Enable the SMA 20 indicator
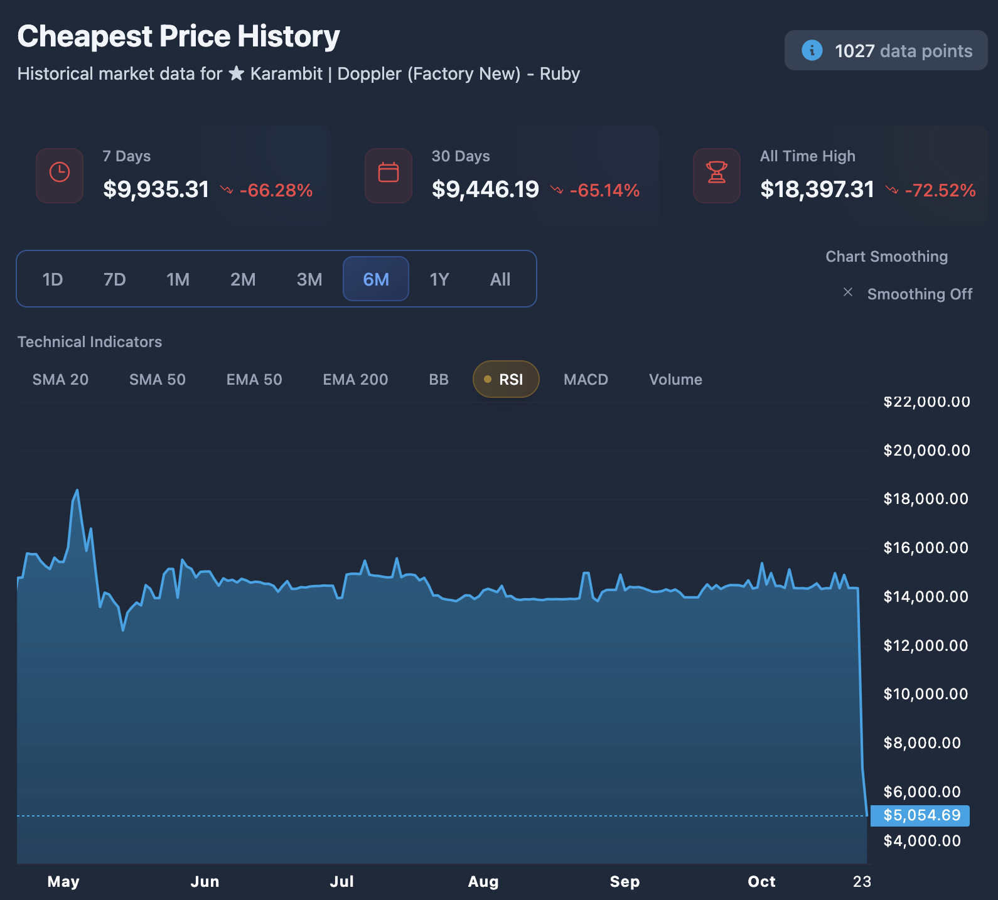The height and width of the screenshot is (900, 998). [x=60, y=379]
